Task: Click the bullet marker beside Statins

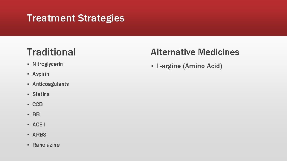Action: (x=28, y=95)
